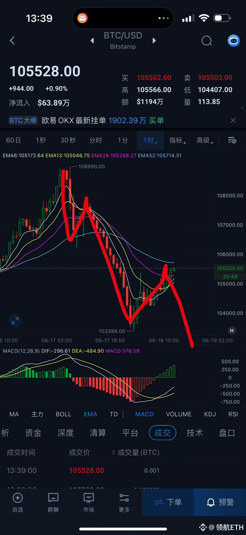The height and width of the screenshot is (535, 246).
Task: Expand chart to fullscreen icon
Action: 15,321
